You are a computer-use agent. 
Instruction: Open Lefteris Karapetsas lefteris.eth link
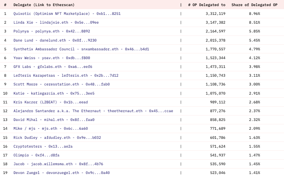tap(66, 75)
